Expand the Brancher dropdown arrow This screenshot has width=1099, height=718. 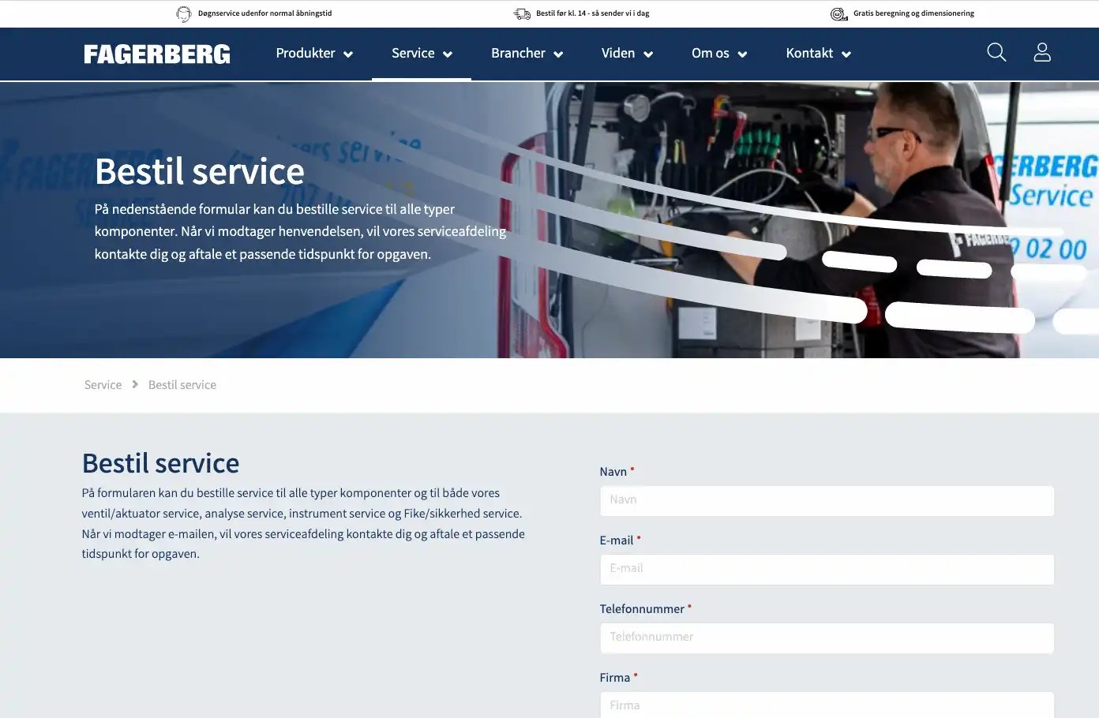coord(558,54)
